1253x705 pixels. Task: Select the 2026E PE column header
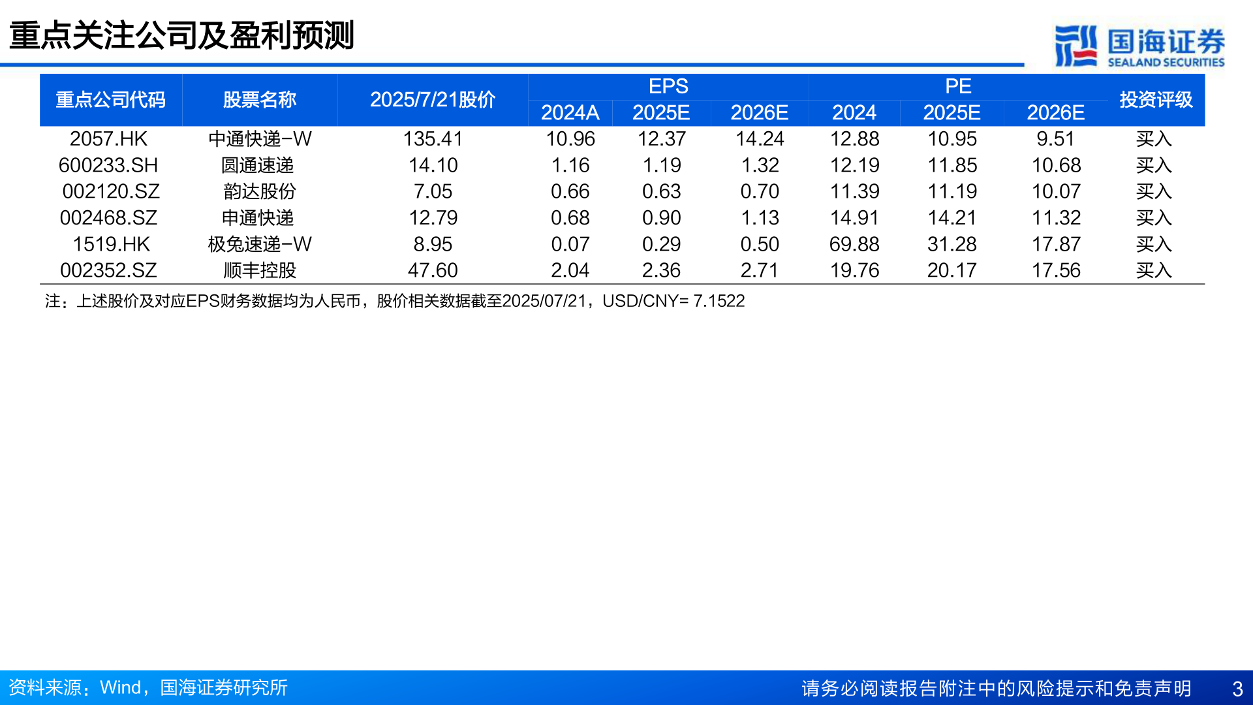point(1056,112)
